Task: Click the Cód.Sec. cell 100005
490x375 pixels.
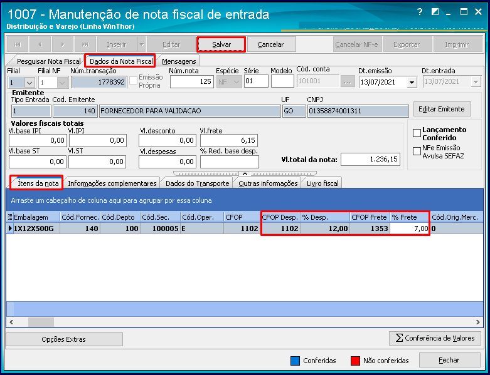Action: [x=160, y=229]
